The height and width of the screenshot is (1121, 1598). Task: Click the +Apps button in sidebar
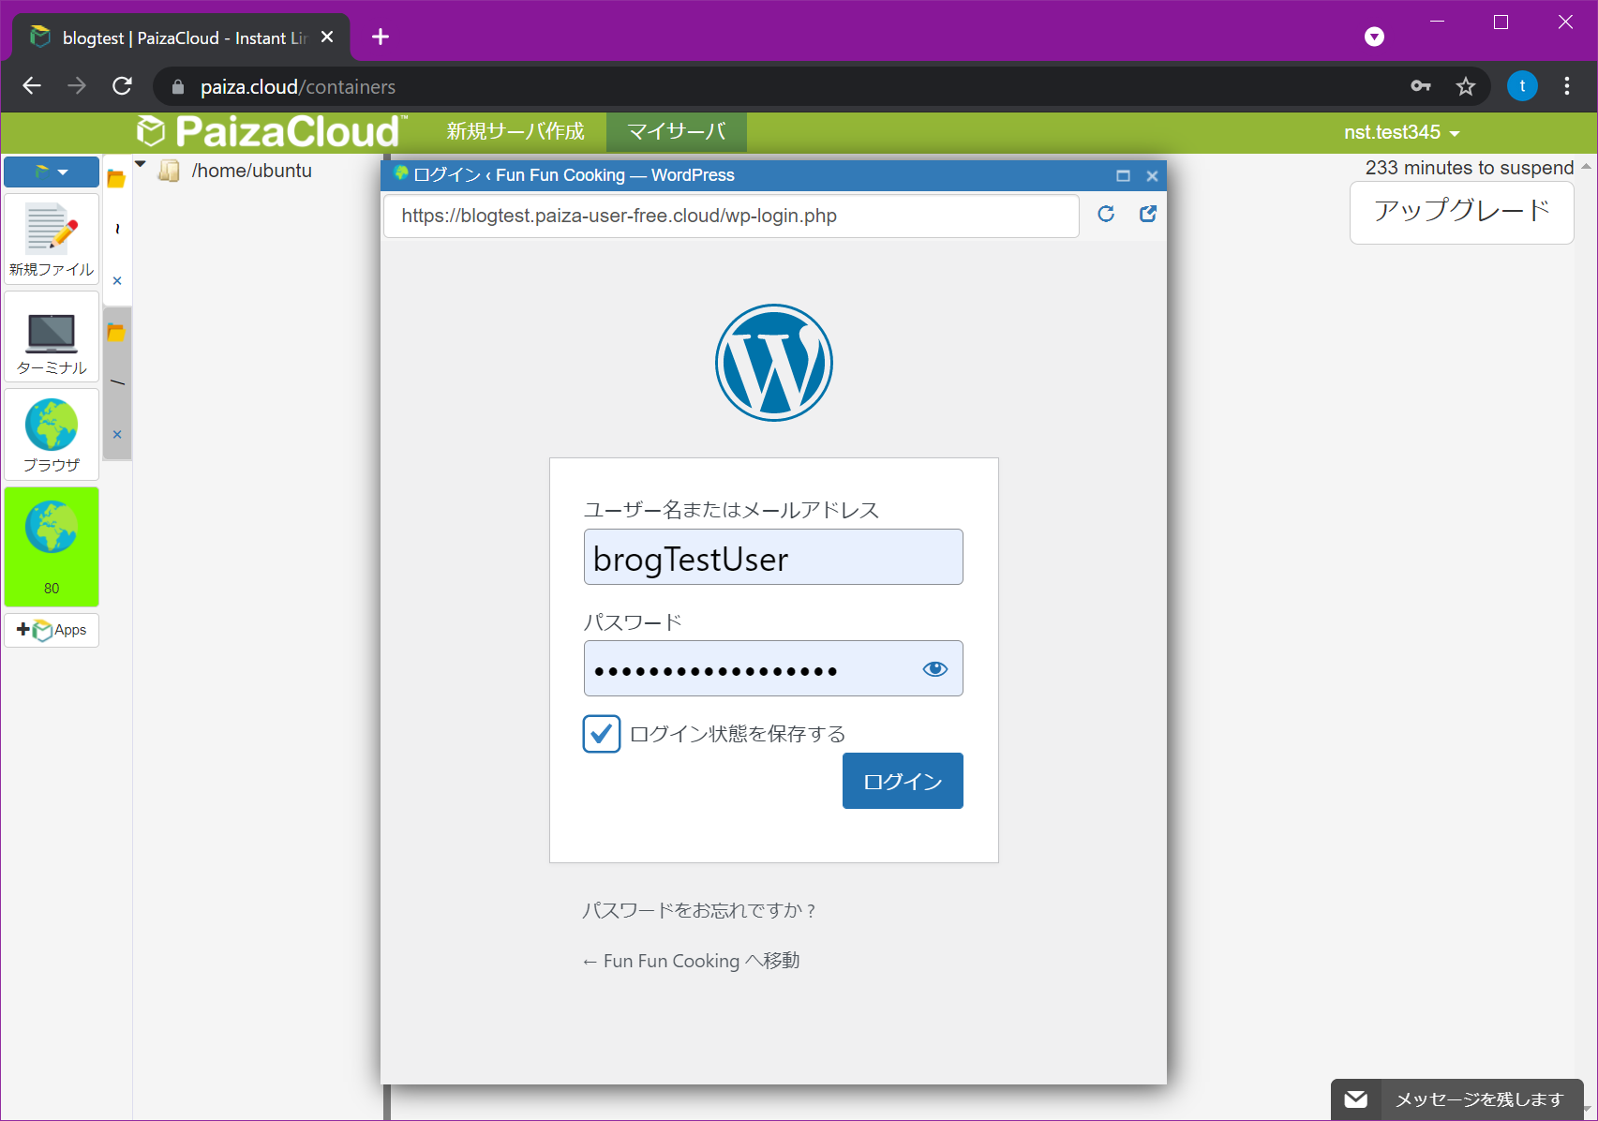[52, 630]
